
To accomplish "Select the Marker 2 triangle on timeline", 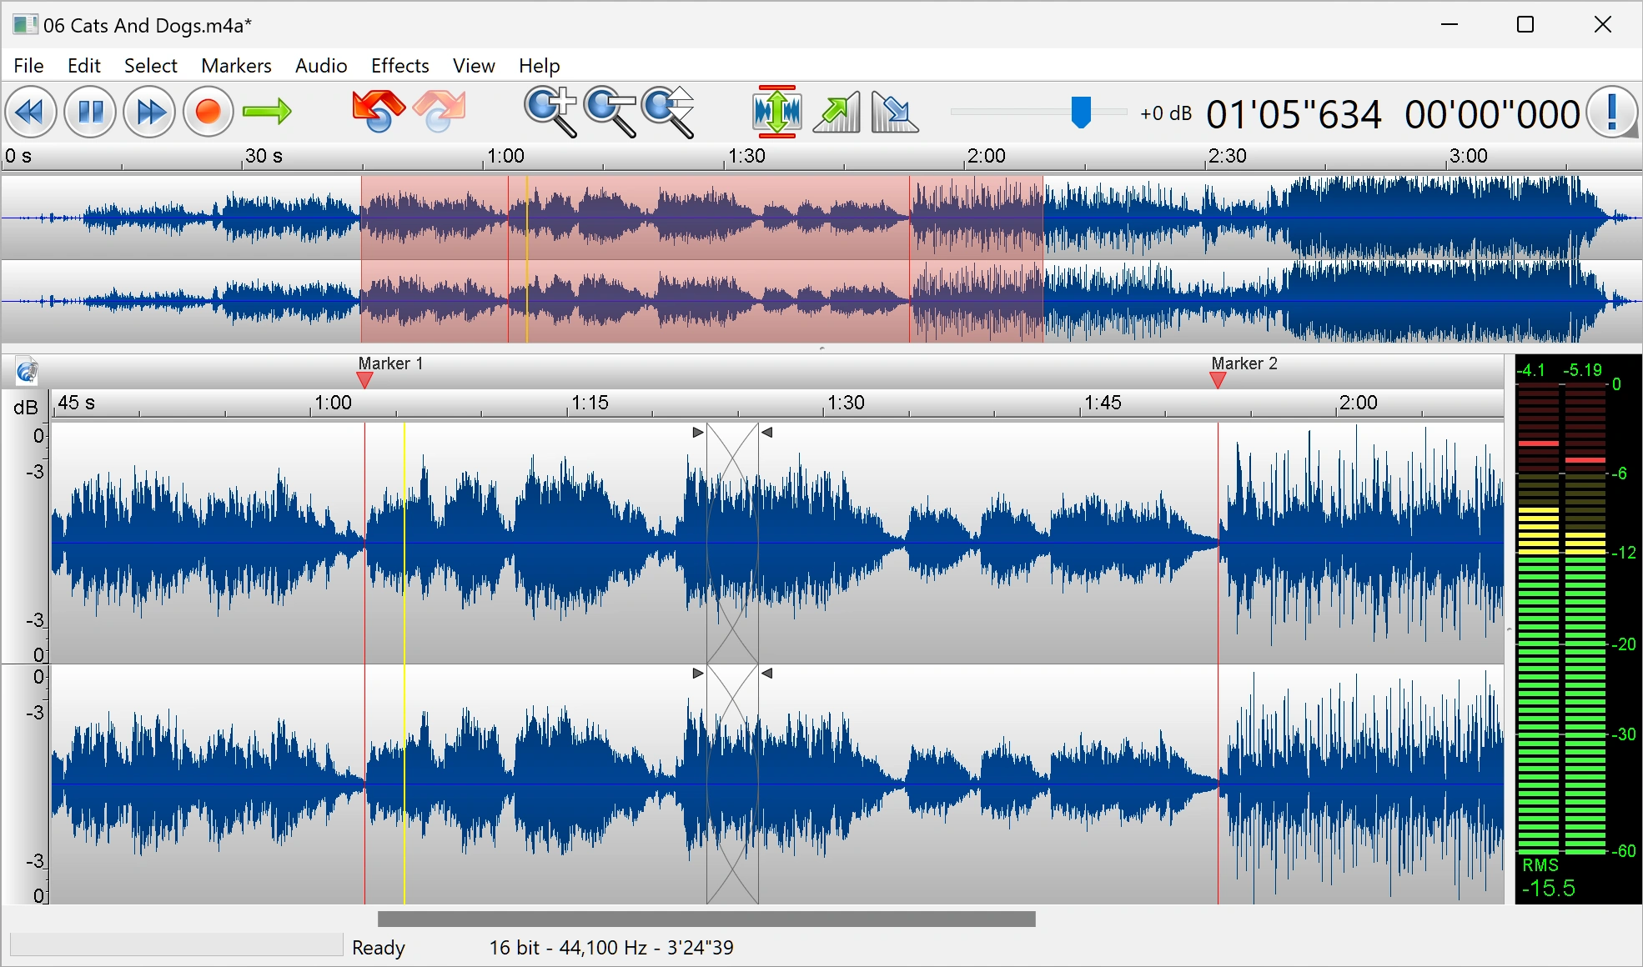I will (1218, 380).
